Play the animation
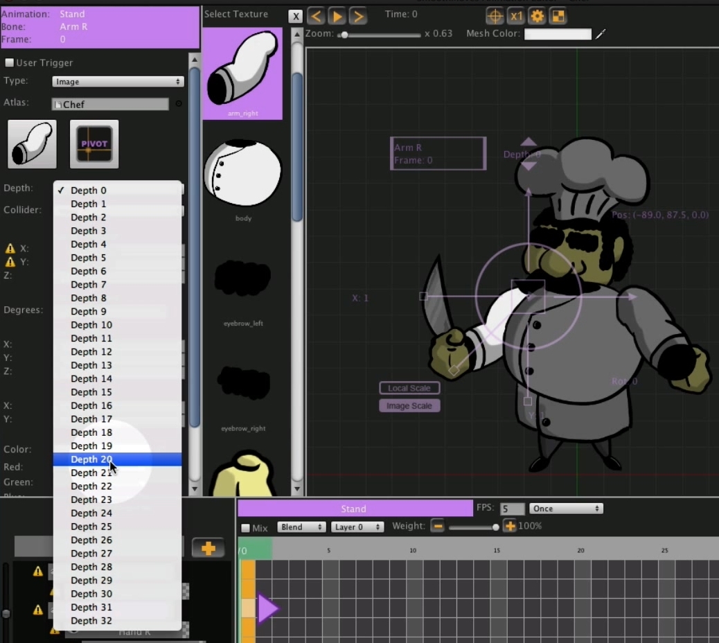Screen dimensions: 719x643 click(x=337, y=17)
